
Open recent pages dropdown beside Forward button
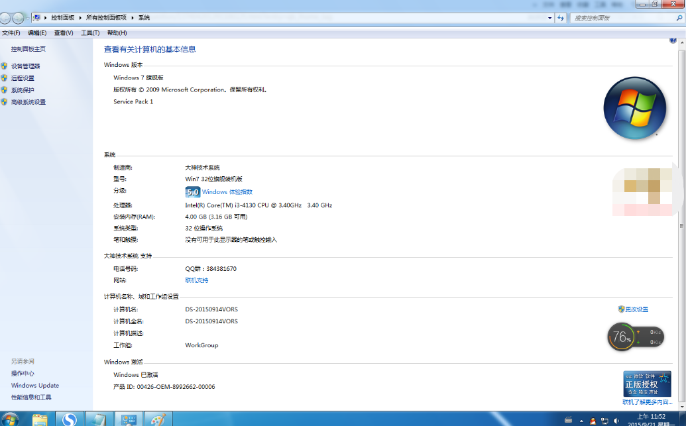coord(27,18)
